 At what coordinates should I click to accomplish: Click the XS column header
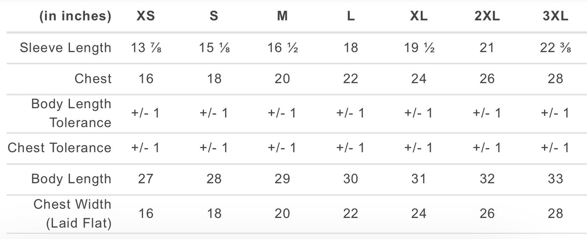click(x=145, y=16)
